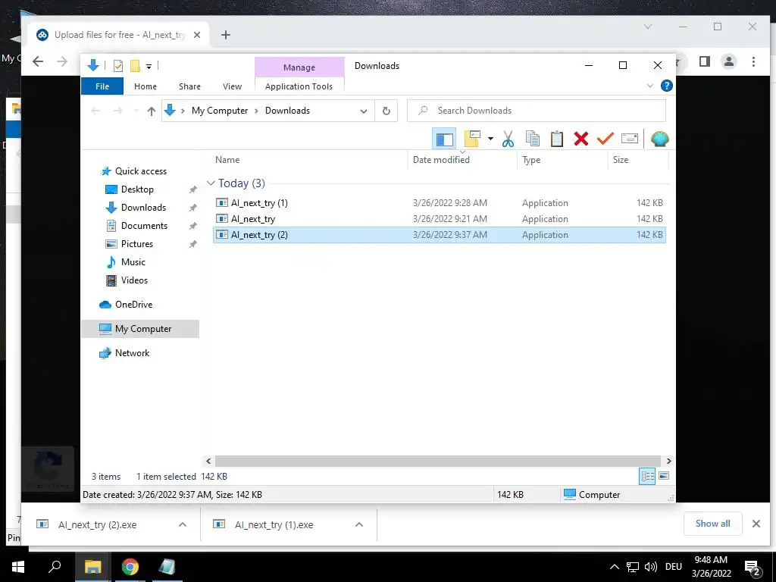
Task: Open Customize Quick Access Toolbar dropdown
Action: point(149,66)
